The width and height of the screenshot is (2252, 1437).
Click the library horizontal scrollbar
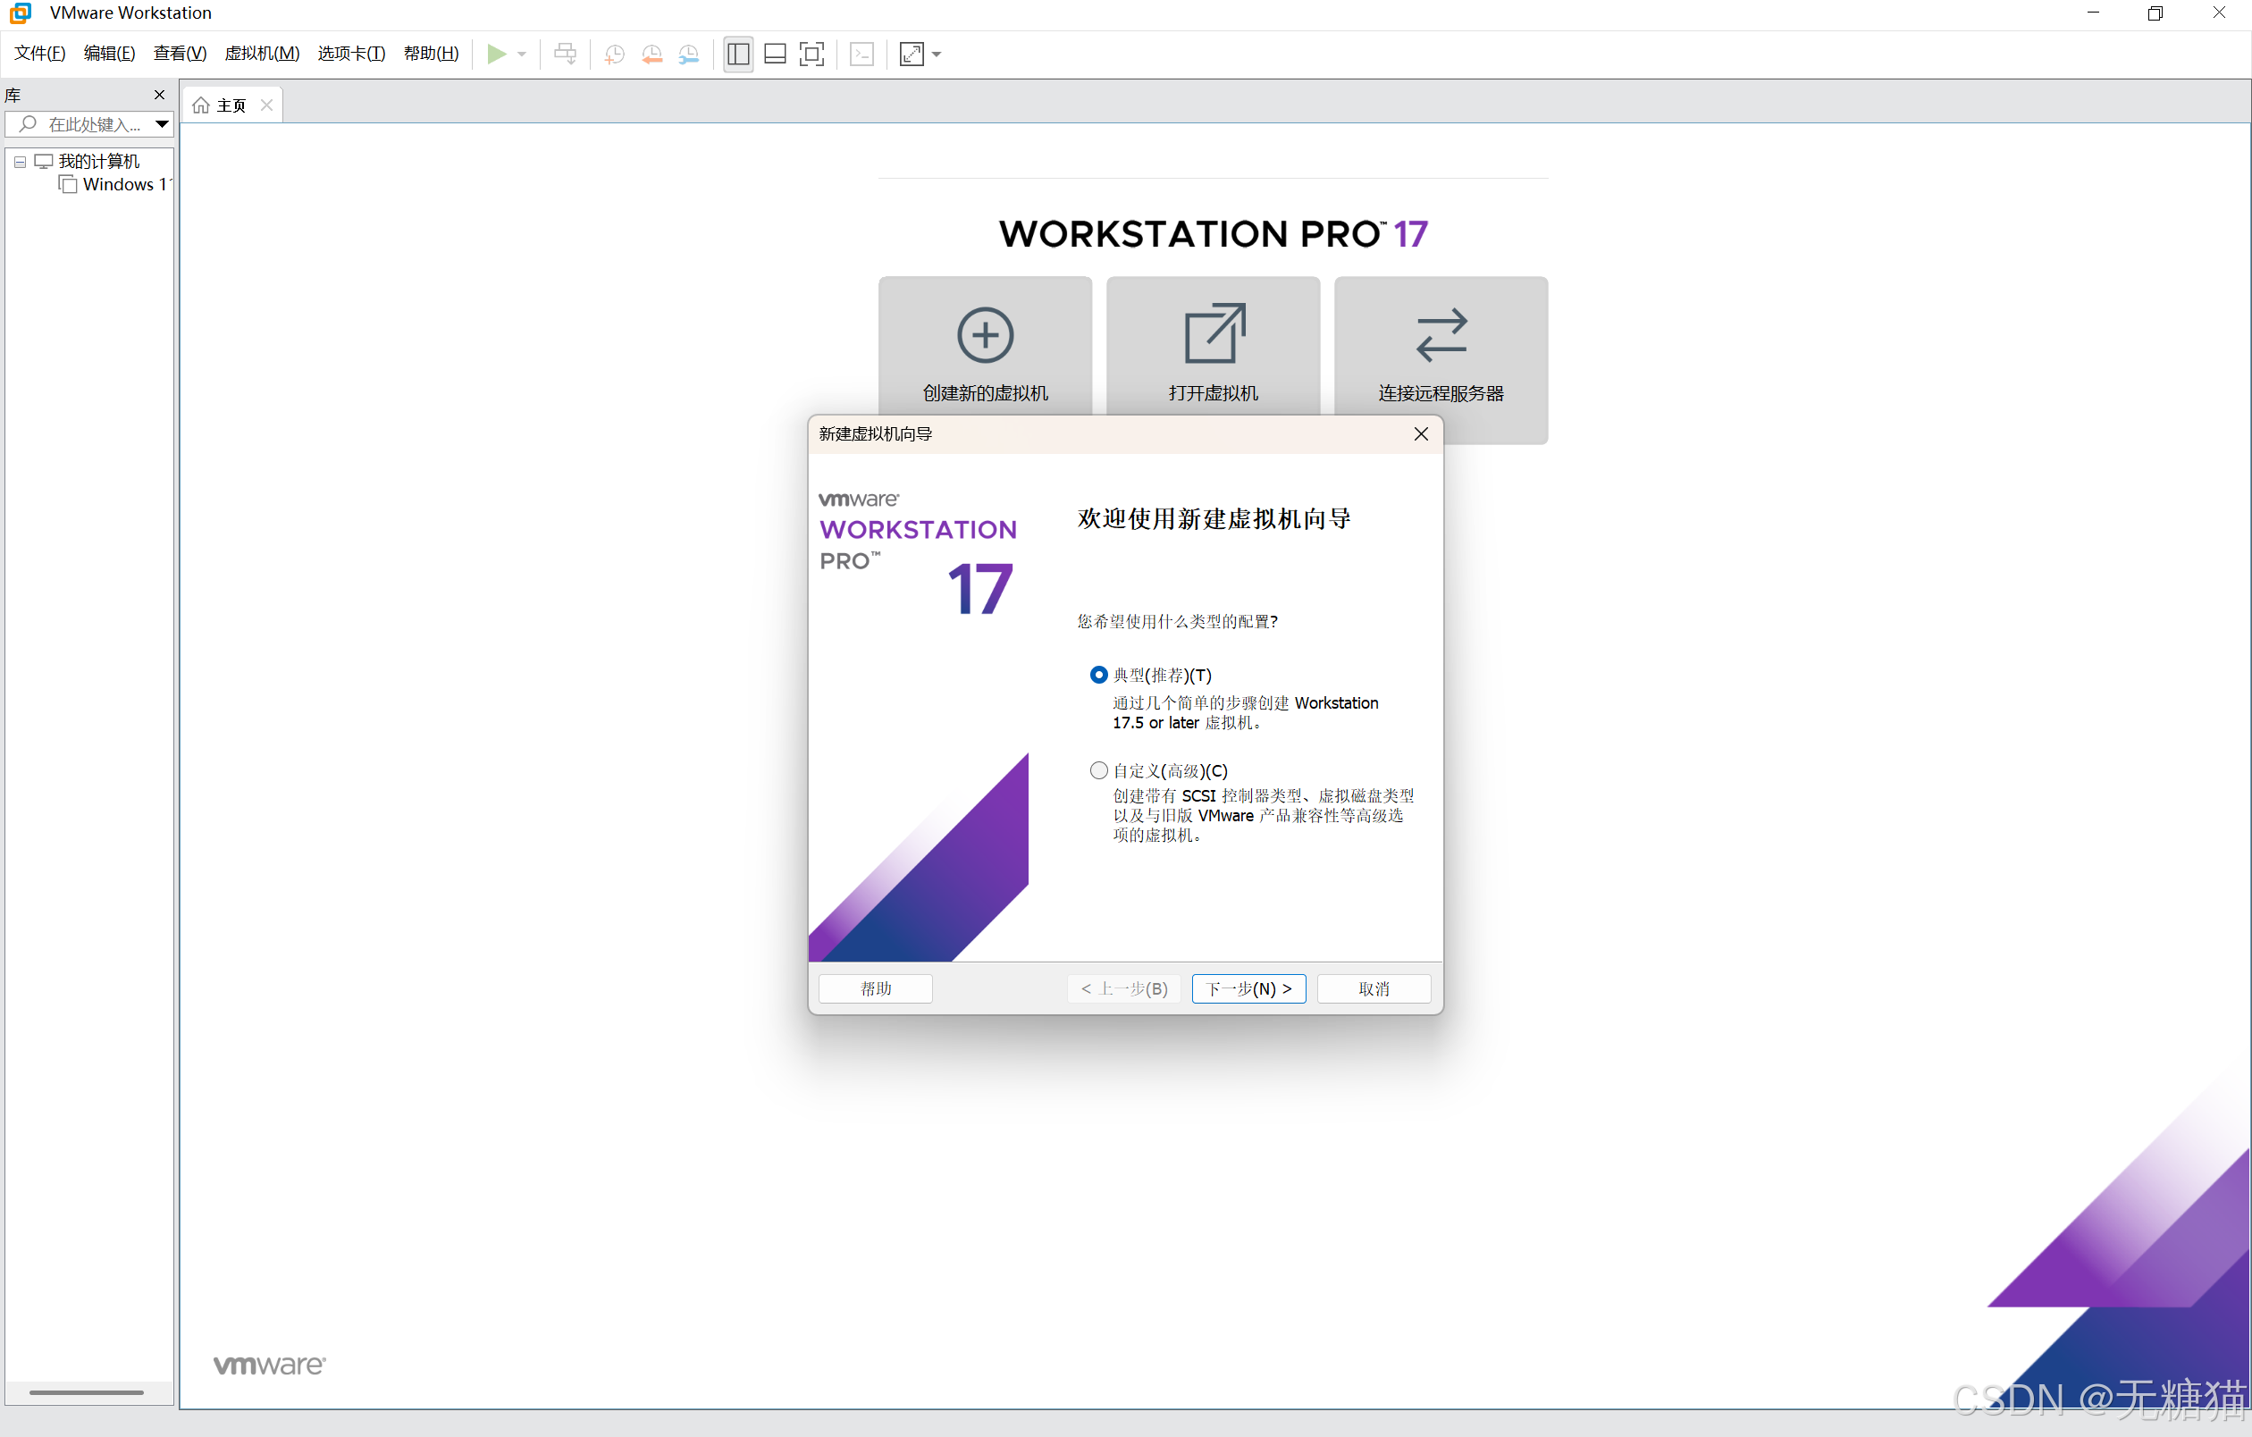point(86,1392)
